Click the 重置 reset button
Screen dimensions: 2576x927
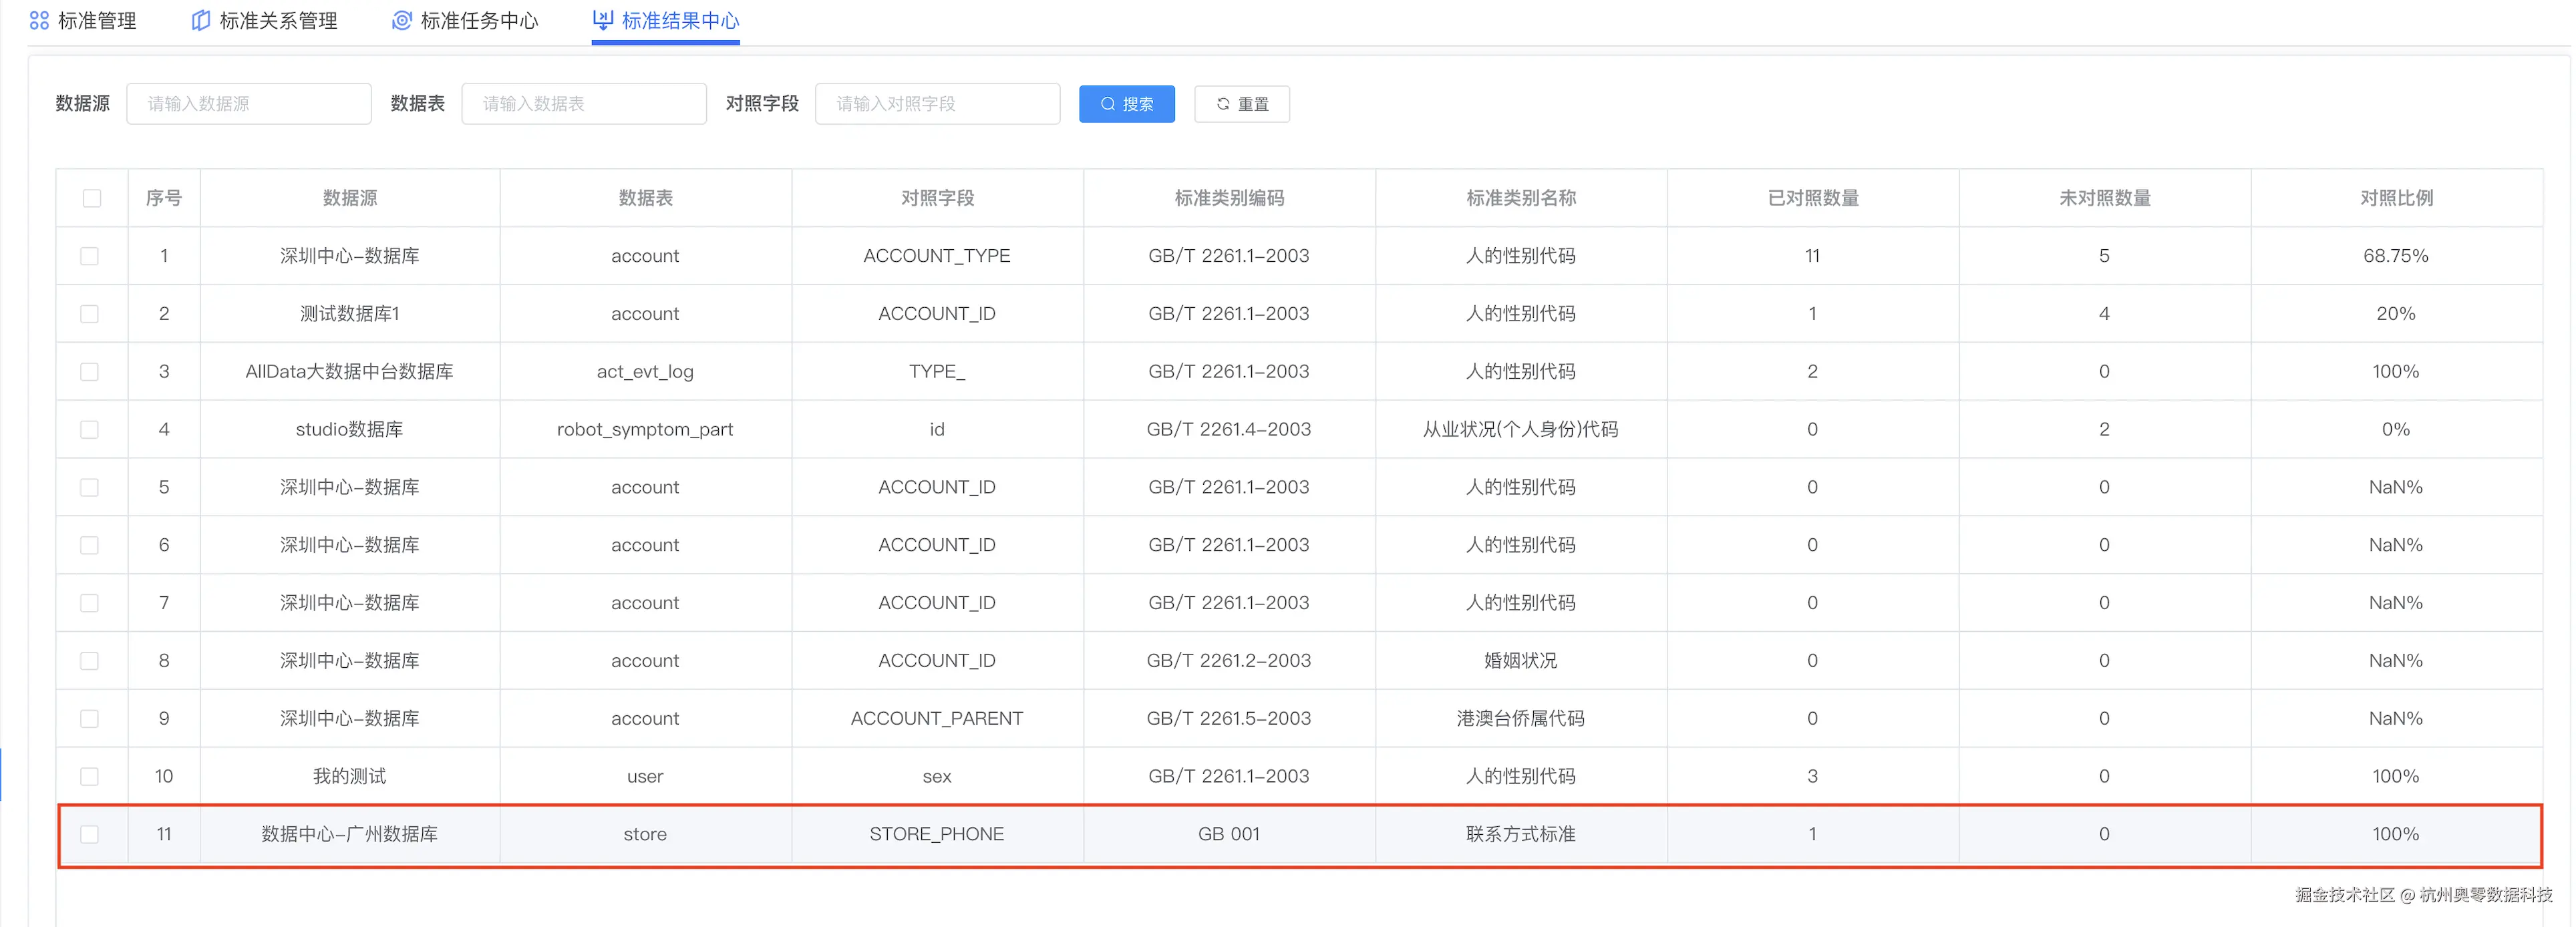point(1242,104)
